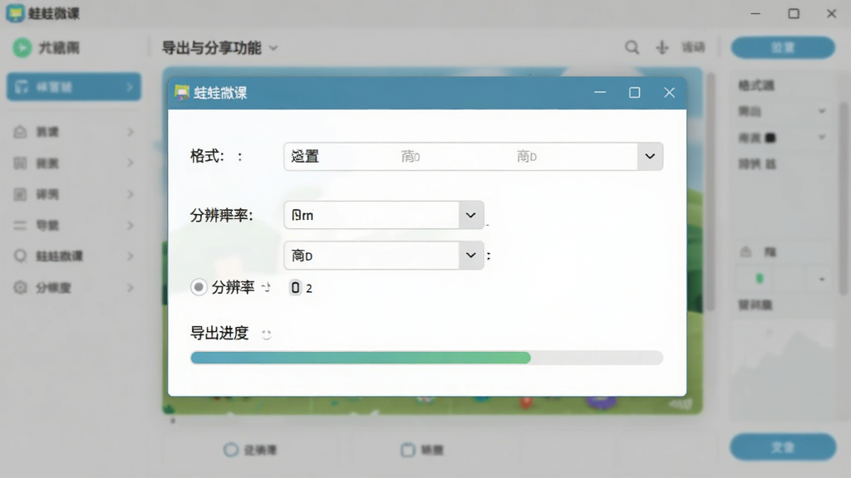This screenshot has width=851, height=478.
Task: Click the home icon in the sidebar
Action: pos(20,132)
